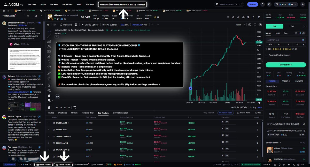Expand the wallet balance dropdown in header

click(286, 4)
